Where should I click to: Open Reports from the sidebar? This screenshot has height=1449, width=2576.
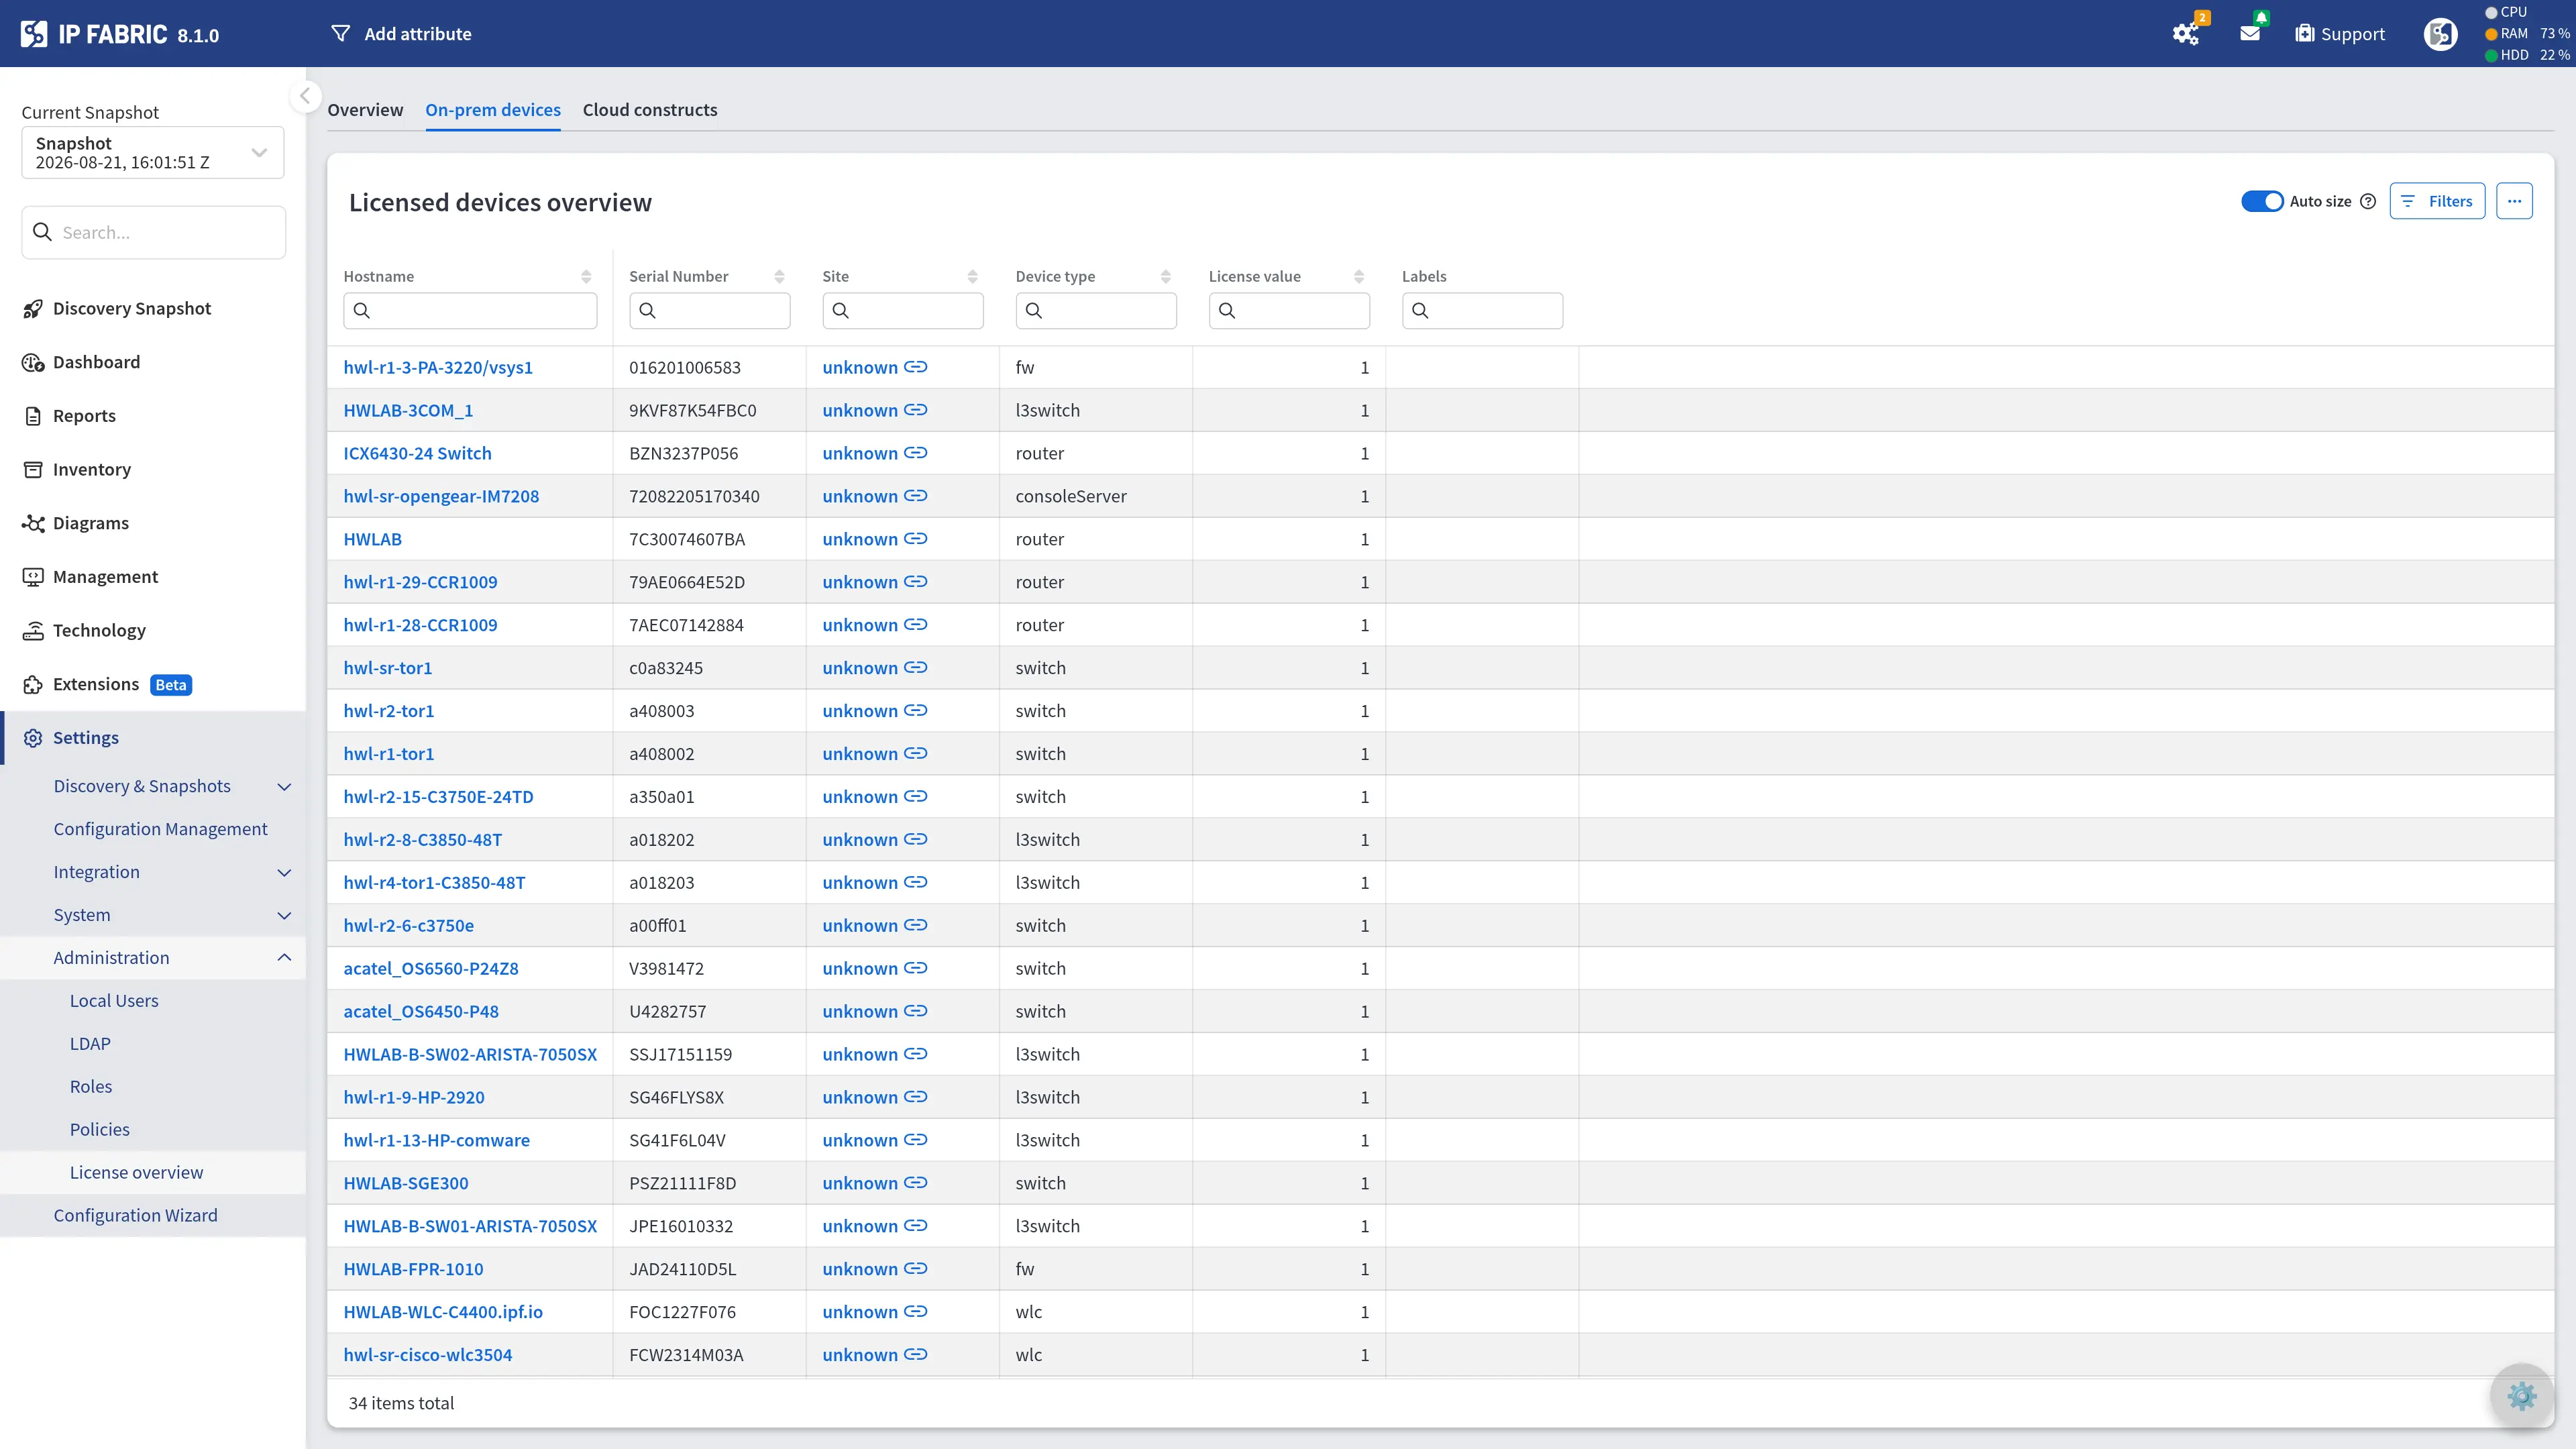[x=84, y=416]
